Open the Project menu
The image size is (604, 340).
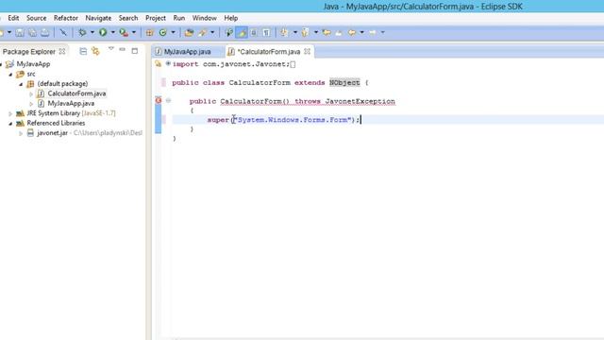[x=156, y=18]
